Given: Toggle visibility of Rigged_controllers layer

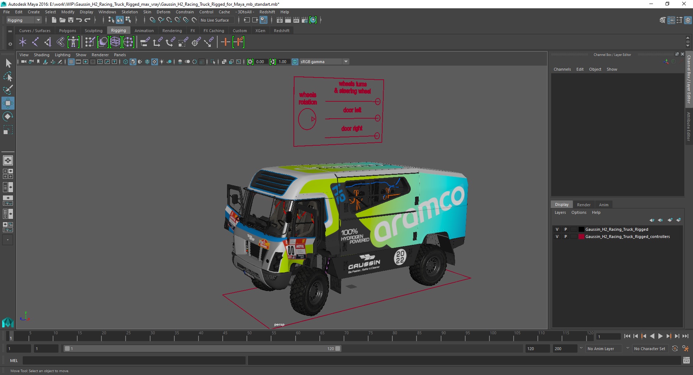Looking at the screenshot, I should tap(557, 237).
